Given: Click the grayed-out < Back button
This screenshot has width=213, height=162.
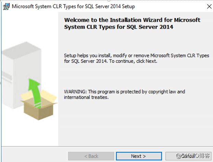Looking at the screenshot, I should click(x=91, y=156).
